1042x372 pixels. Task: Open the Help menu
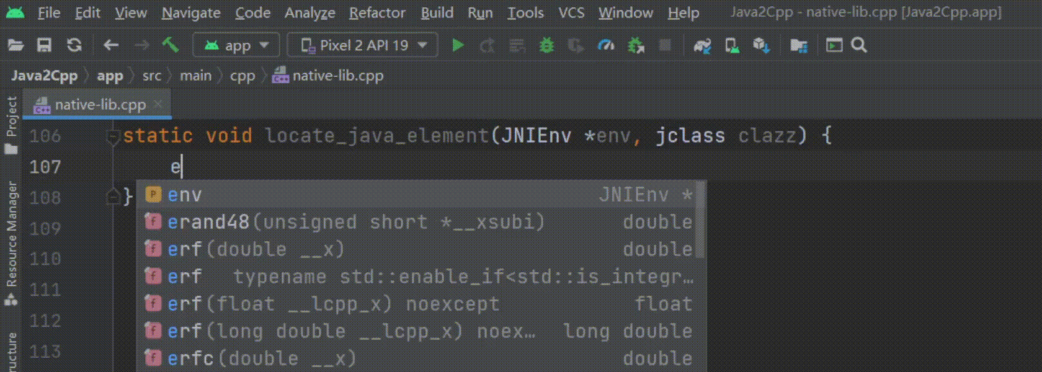684,13
